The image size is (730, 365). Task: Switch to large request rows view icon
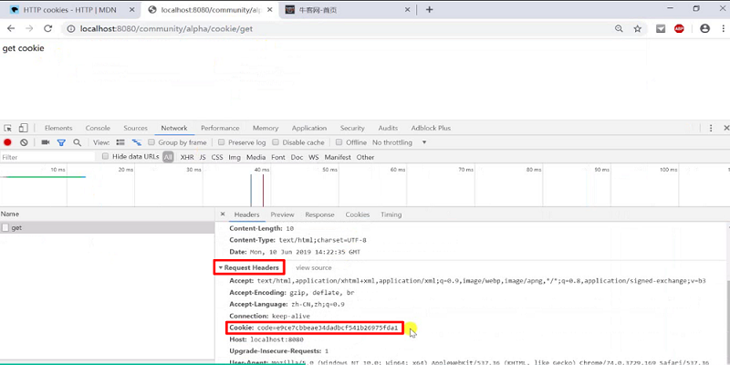coord(120,142)
